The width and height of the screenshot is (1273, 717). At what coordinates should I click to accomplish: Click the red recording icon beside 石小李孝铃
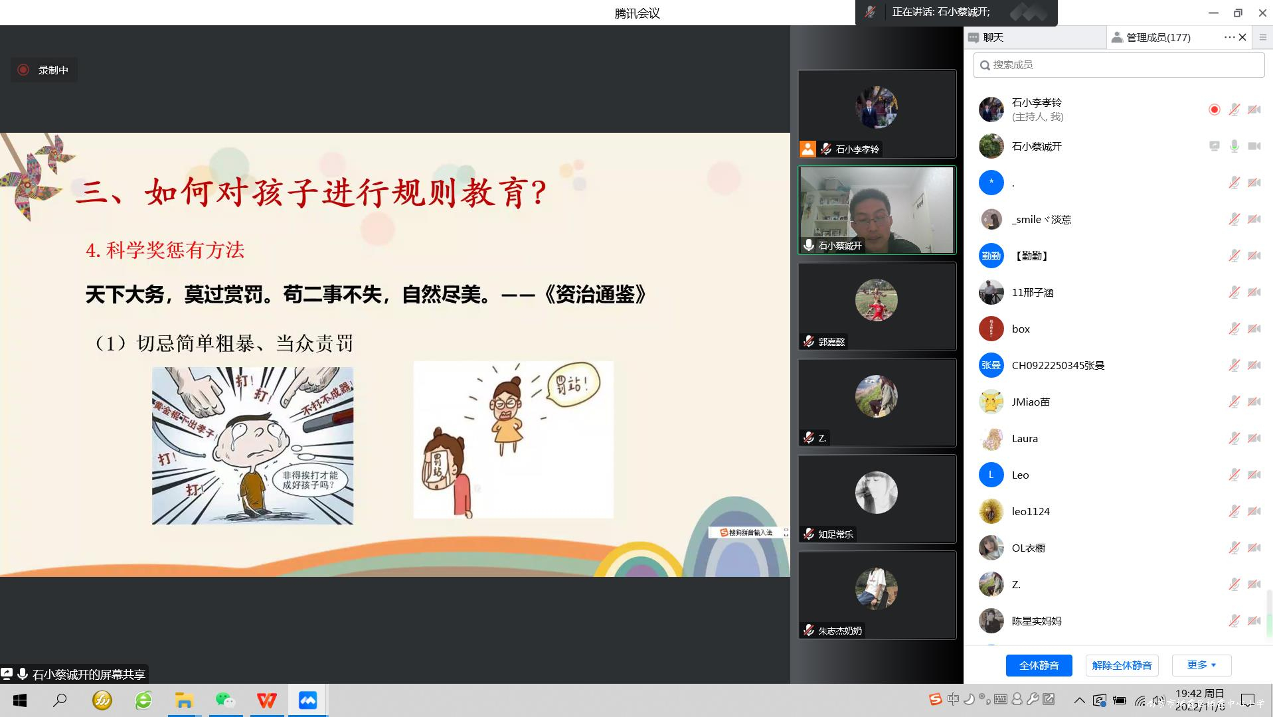(x=1214, y=110)
